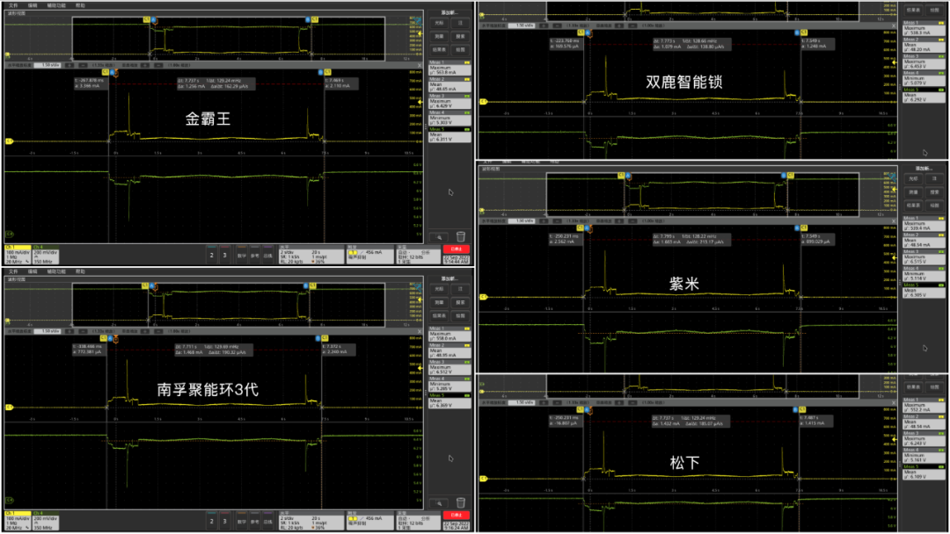Click 参考 add button in 金霸王 window
This screenshot has height=534, width=950.
point(254,255)
